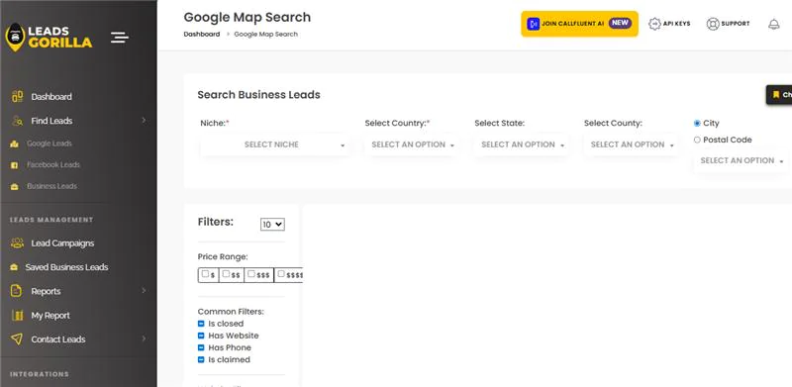The height and width of the screenshot is (387, 792).
Task: Click the Support lifebuoy icon
Action: [713, 24]
